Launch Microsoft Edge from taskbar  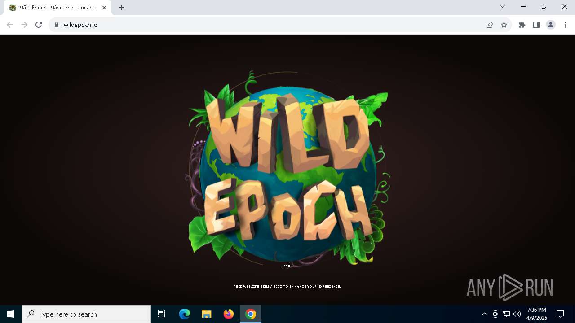point(185,314)
